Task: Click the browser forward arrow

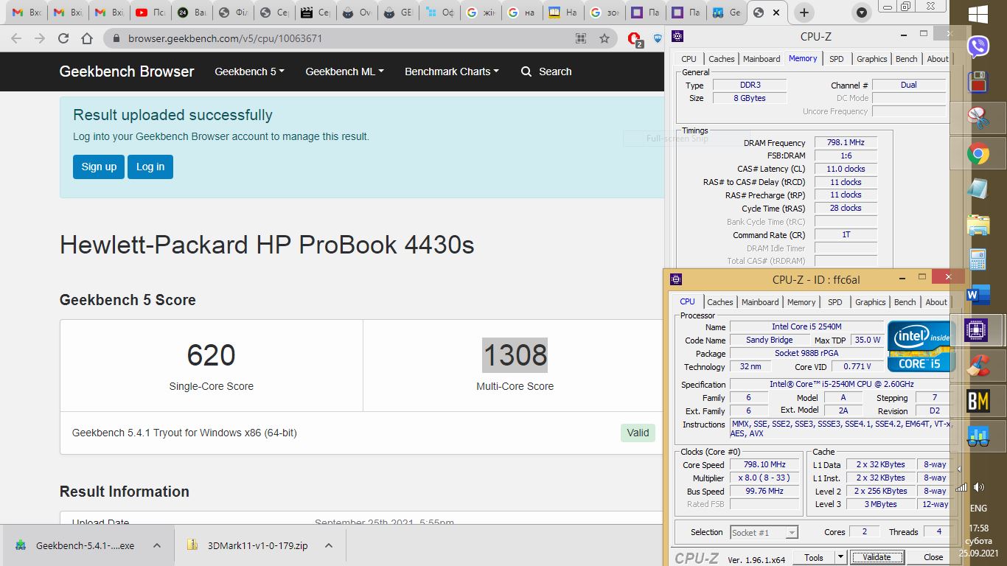Action: pyautogui.click(x=40, y=38)
